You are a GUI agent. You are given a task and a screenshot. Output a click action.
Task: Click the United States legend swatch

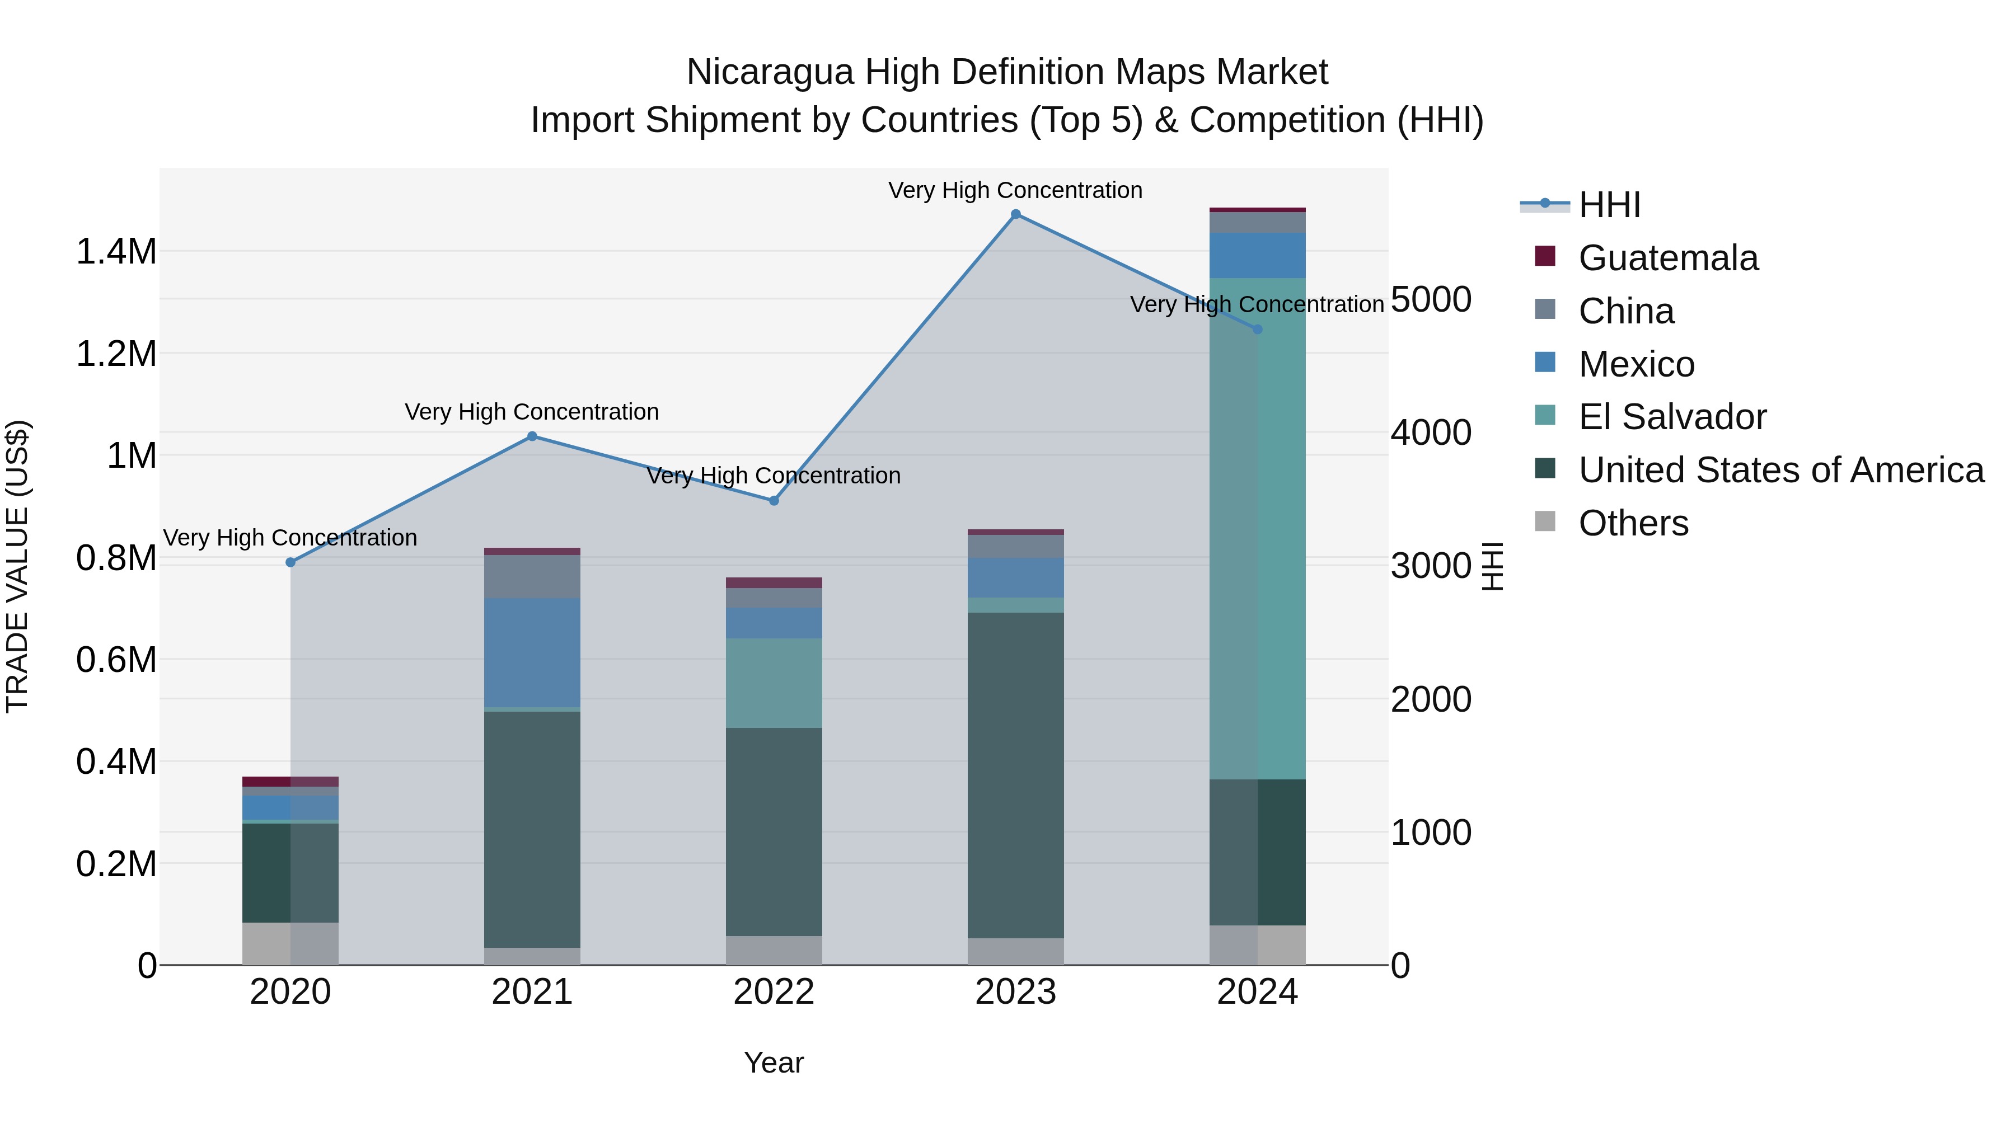pyautogui.click(x=1545, y=468)
